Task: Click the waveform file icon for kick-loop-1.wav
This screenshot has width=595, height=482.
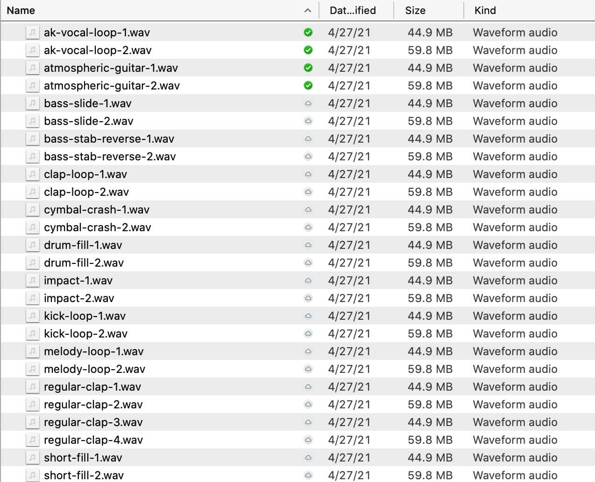Action: (32, 316)
